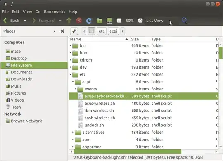Click the acpi path button
Image resolution: width=223 pixels, height=161 pixels.
(113, 31)
